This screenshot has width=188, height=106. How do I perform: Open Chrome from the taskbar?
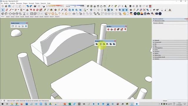pos(17,104)
